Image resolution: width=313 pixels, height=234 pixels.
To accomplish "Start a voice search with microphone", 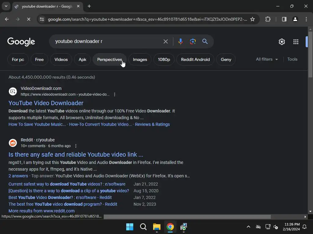I will 180,41.
